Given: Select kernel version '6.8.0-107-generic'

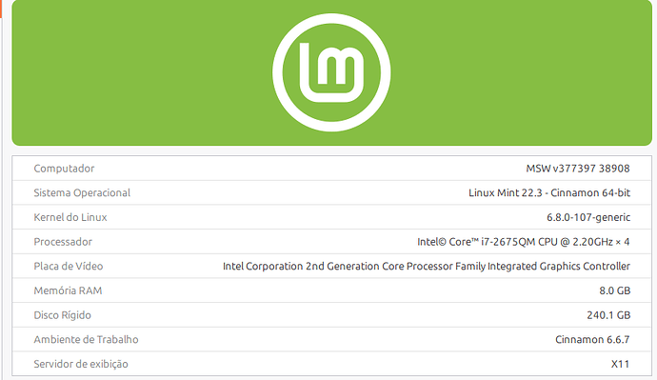Looking at the screenshot, I should [588, 217].
